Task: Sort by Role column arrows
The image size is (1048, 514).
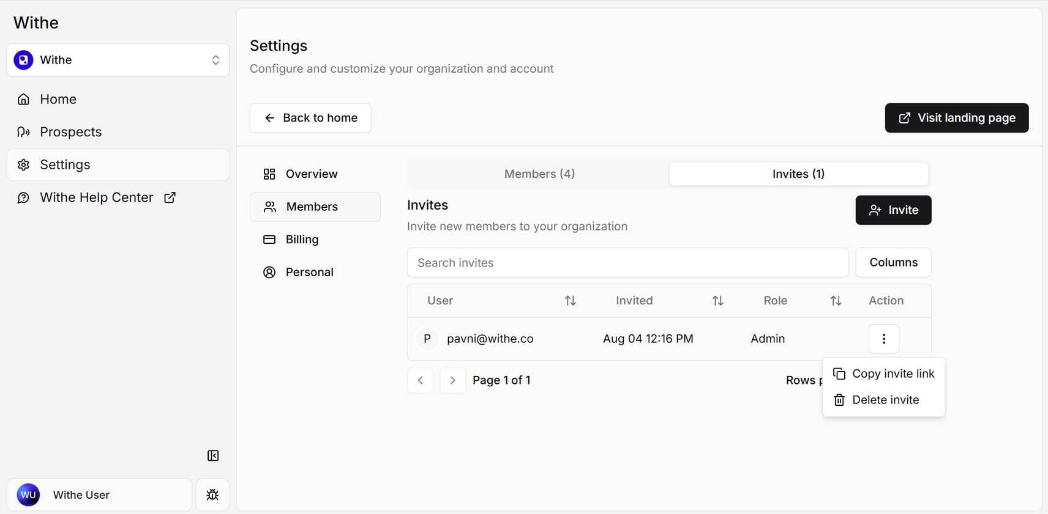Action: (x=836, y=301)
